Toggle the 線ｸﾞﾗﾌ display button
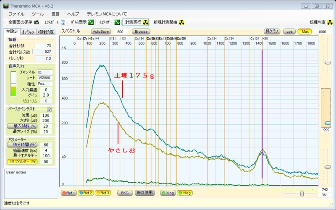Image resolution: width=336 pixels, height=210 pixels. click(272, 31)
